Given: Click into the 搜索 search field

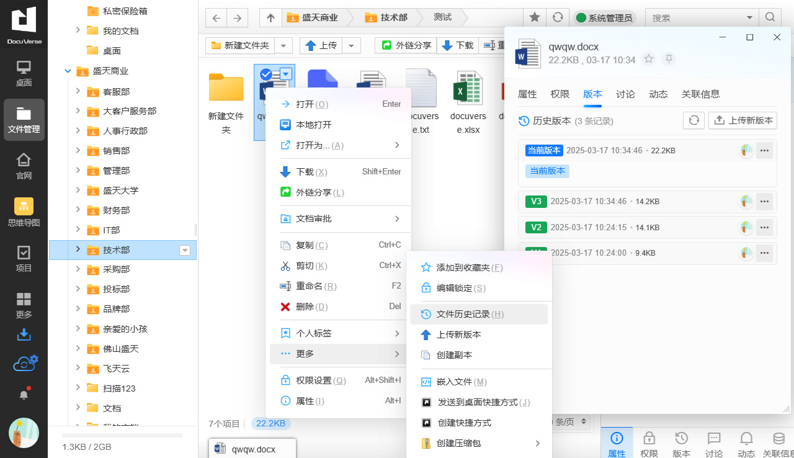Looking at the screenshot, I should (x=695, y=18).
